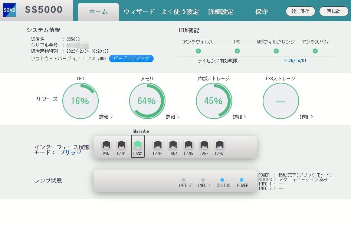Show internal storage details

click(x=239, y=116)
